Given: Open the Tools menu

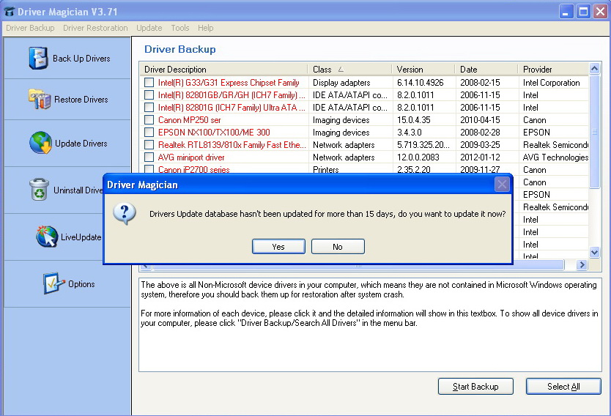Looking at the screenshot, I should coord(180,28).
